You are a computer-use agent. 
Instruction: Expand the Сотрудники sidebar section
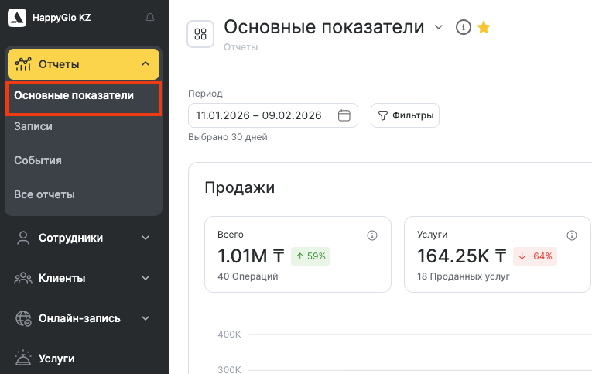145,238
